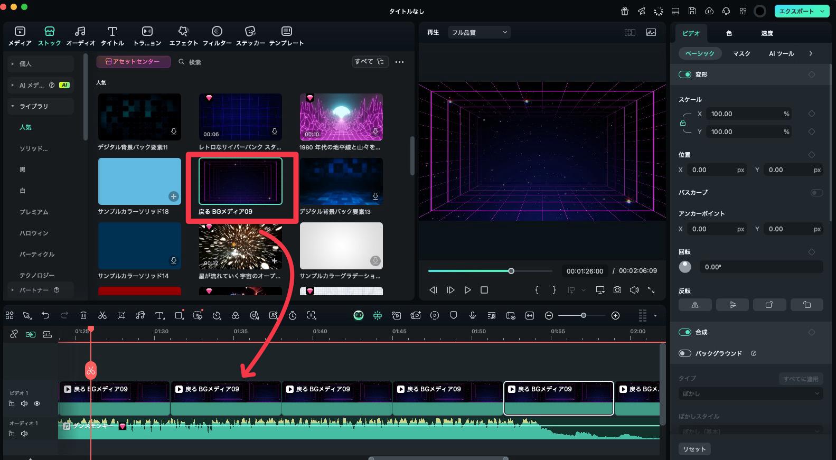Screen dimensions: 836x460
Task: Click the delete trash icon in timeline toolbar
Action: pyautogui.click(x=83, y=315)
